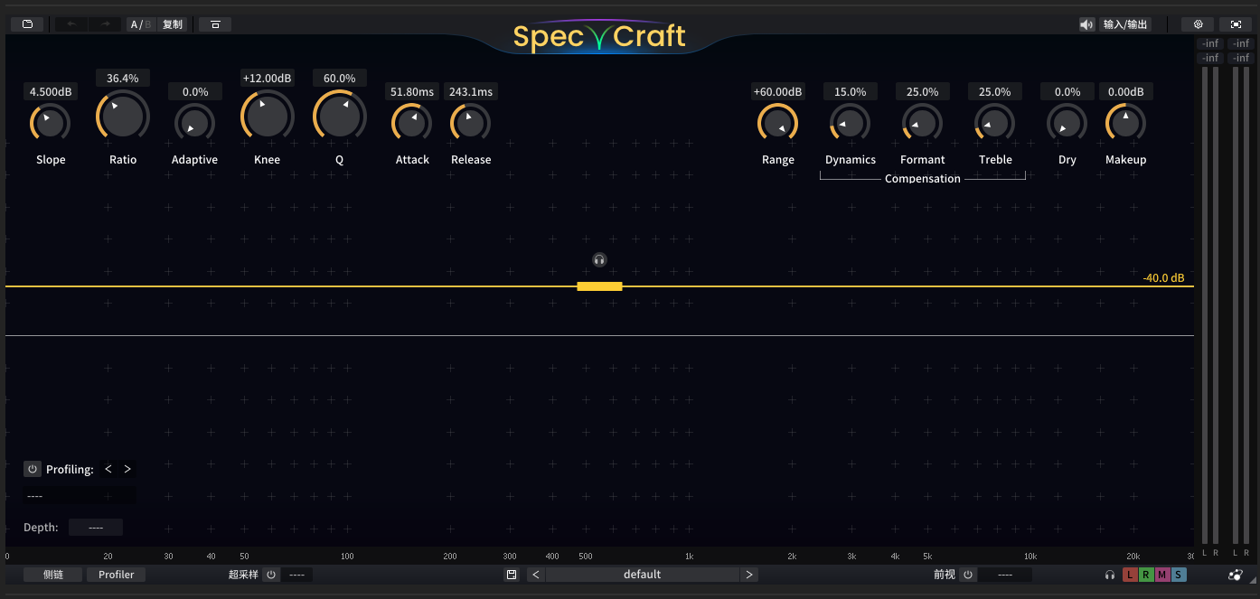Click the 复制 copy button
The height and width of the screenshot is (599, 1260).
173,24
